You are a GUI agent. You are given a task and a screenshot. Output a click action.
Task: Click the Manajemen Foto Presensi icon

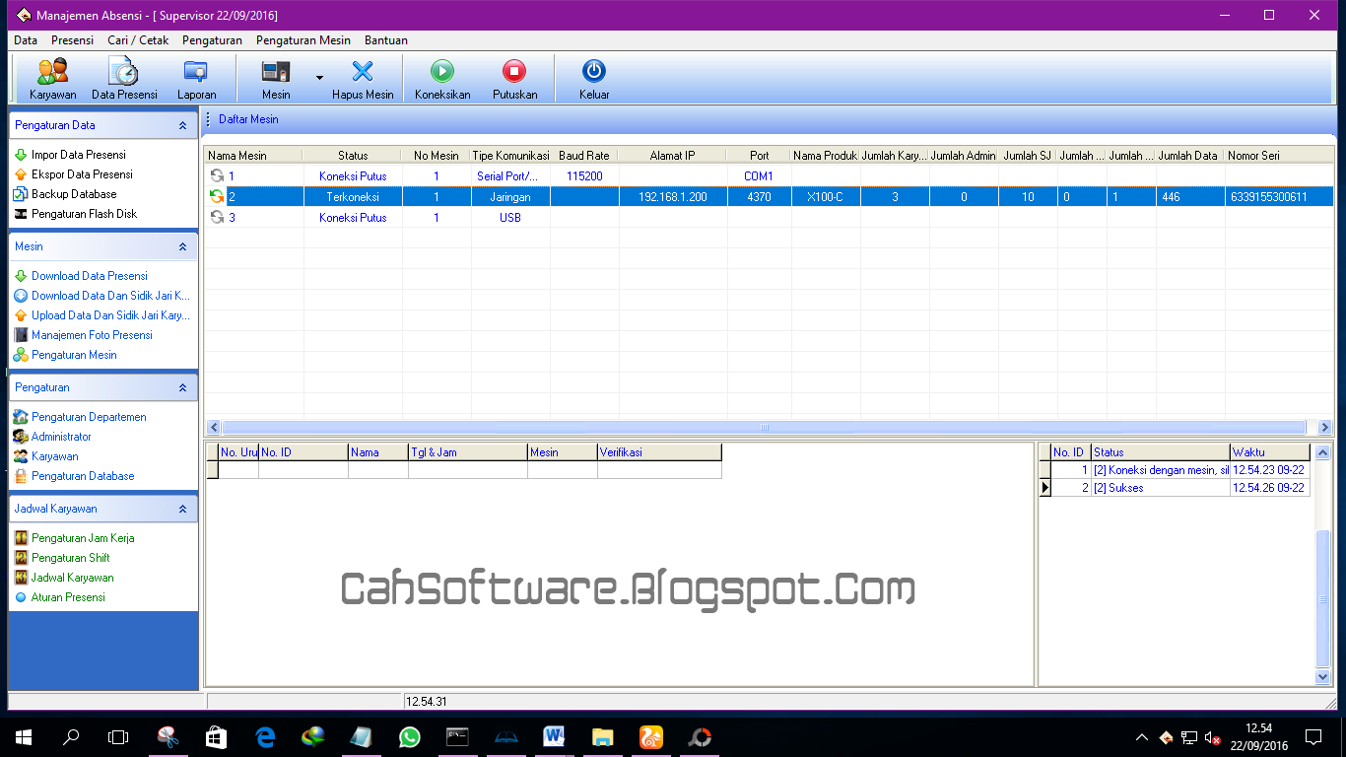coord(21,335)
